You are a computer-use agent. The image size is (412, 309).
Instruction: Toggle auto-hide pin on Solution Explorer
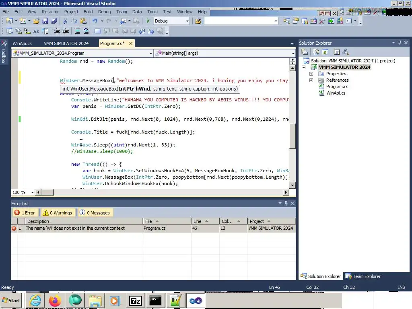click(x=400, y=43)
